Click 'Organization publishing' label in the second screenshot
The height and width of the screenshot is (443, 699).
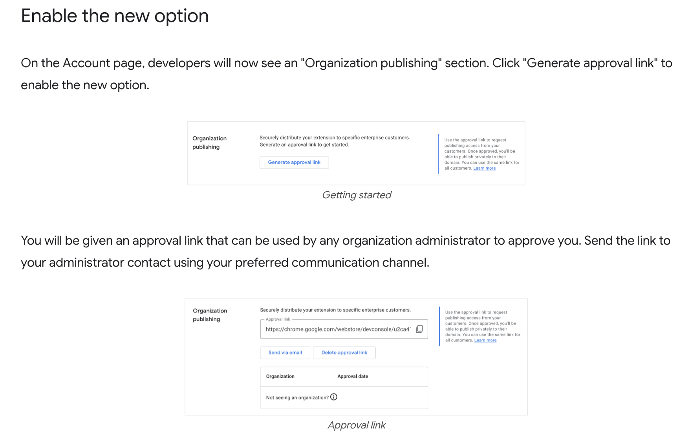pos(210,315)
